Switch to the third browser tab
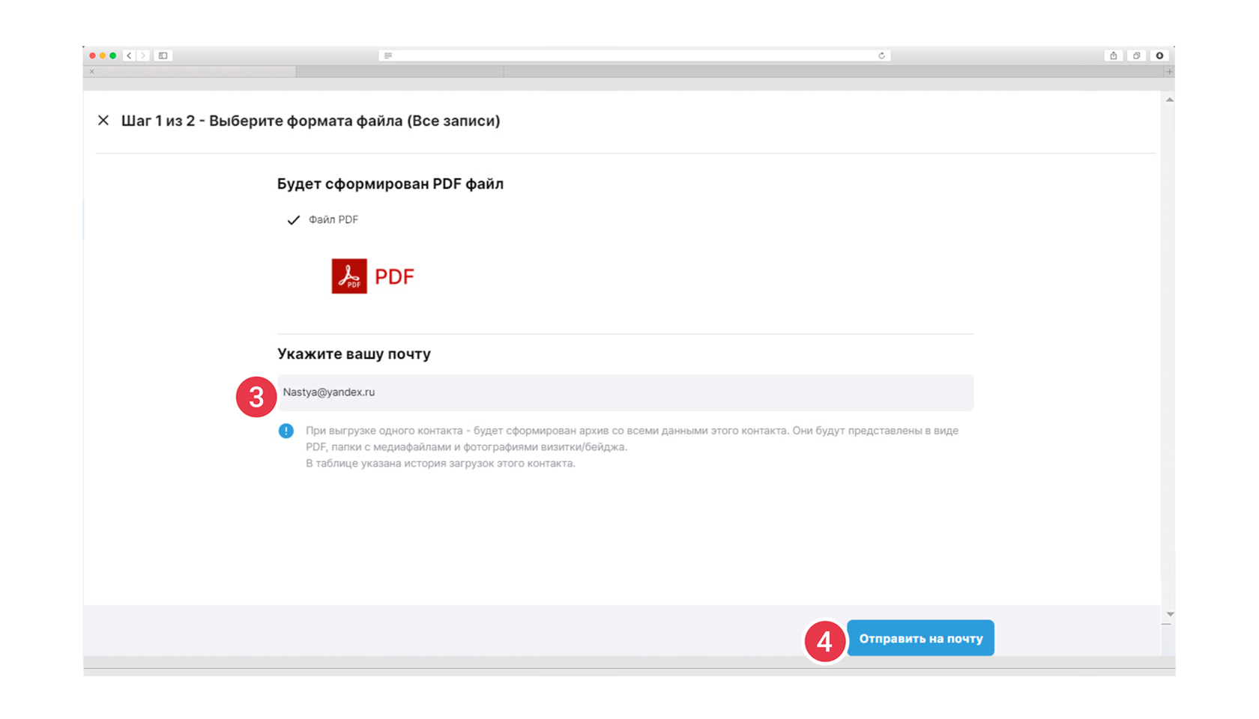Screen dimensions: 1259x719 (833, 72)
